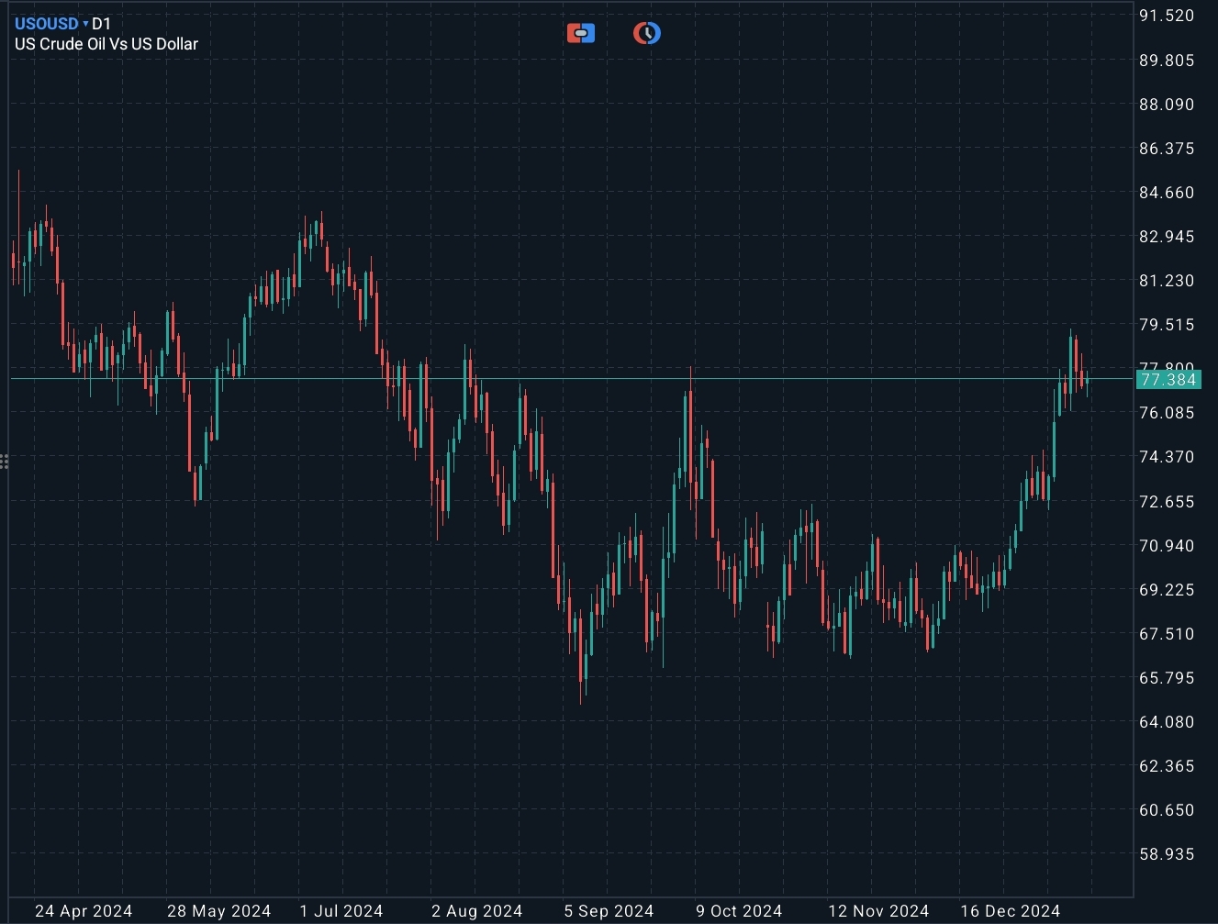Screen dimensions: 1218x924
Task: Click the 74.370 price axis label
Action: (x=1167, y=457)
